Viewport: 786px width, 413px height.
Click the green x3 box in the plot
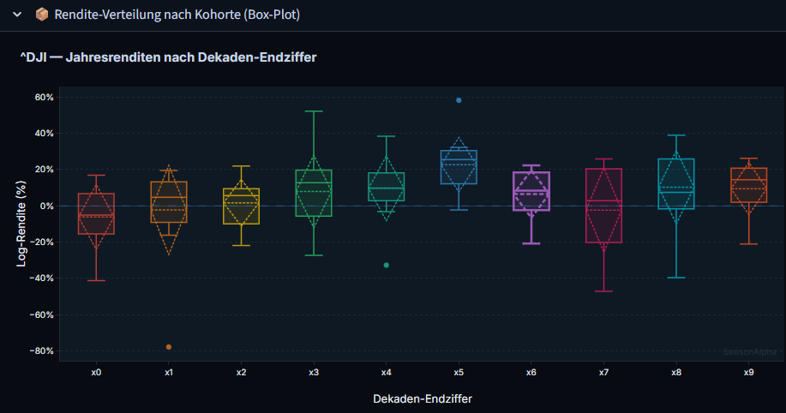(314, 193)
